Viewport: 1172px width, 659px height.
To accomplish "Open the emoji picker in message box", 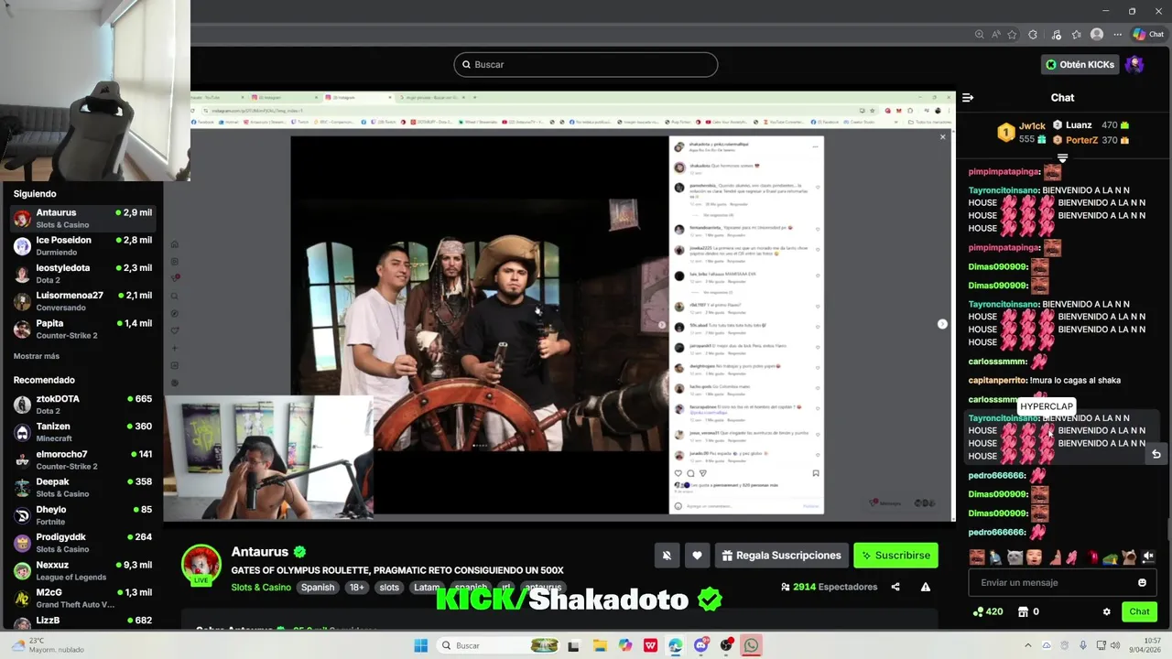I will click(1142, 582).
